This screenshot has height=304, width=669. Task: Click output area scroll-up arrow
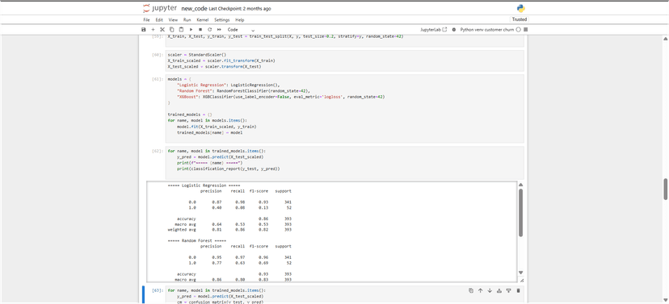(520, 185)
